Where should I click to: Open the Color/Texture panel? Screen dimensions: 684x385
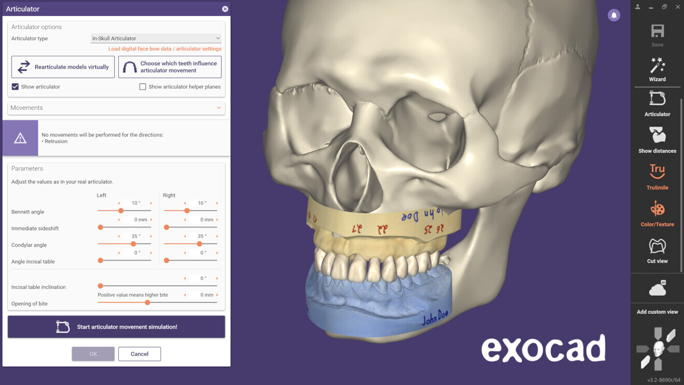pyautogui.click(x=657, y=211)
